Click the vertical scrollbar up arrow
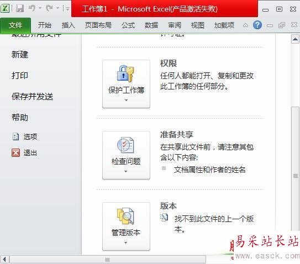Viewport: 300px width, 264px height. (295, 39)
